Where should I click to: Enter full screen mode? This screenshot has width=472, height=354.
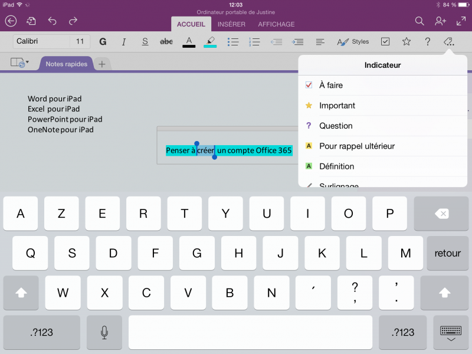coord(461,21)
